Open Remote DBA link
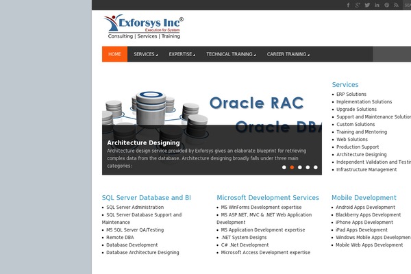Viewport: 411px width, 274px height. (120, 237)
